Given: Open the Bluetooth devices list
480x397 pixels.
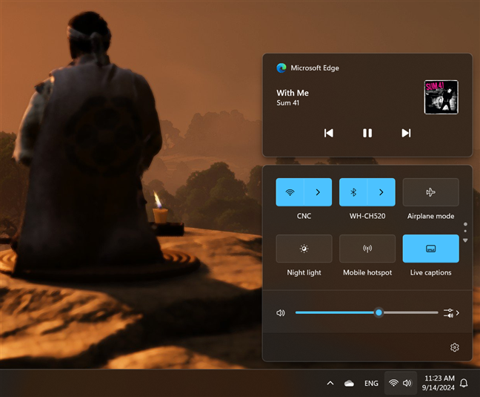Looking at the screenshot, I should pyautogui.click(x=381, y=192).
